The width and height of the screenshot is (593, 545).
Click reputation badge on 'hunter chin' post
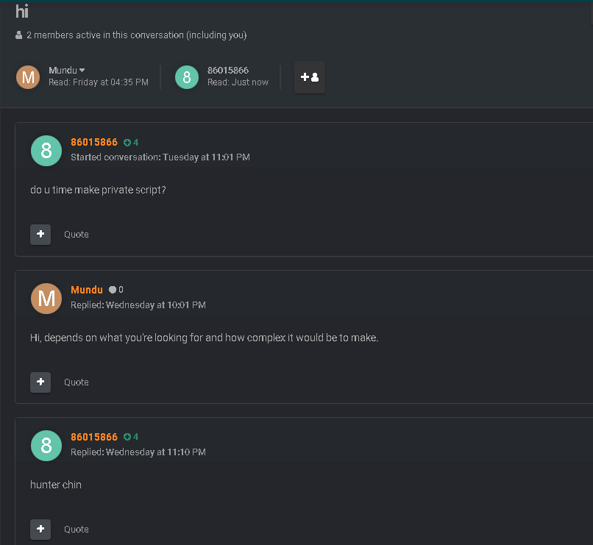131,437
